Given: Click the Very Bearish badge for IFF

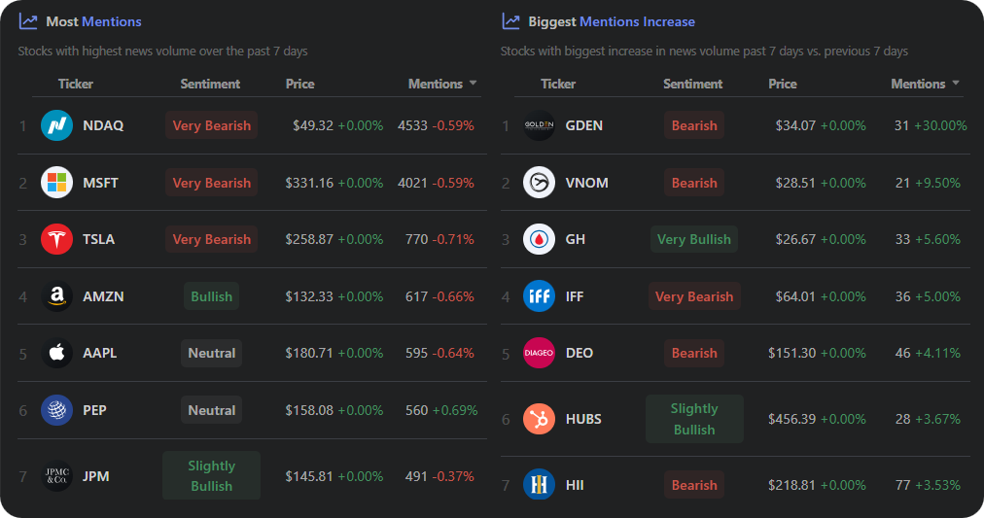Looking at the screenshot, I should point(694,296).
